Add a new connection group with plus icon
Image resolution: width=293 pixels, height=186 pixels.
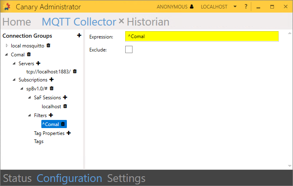coord(79,36)
